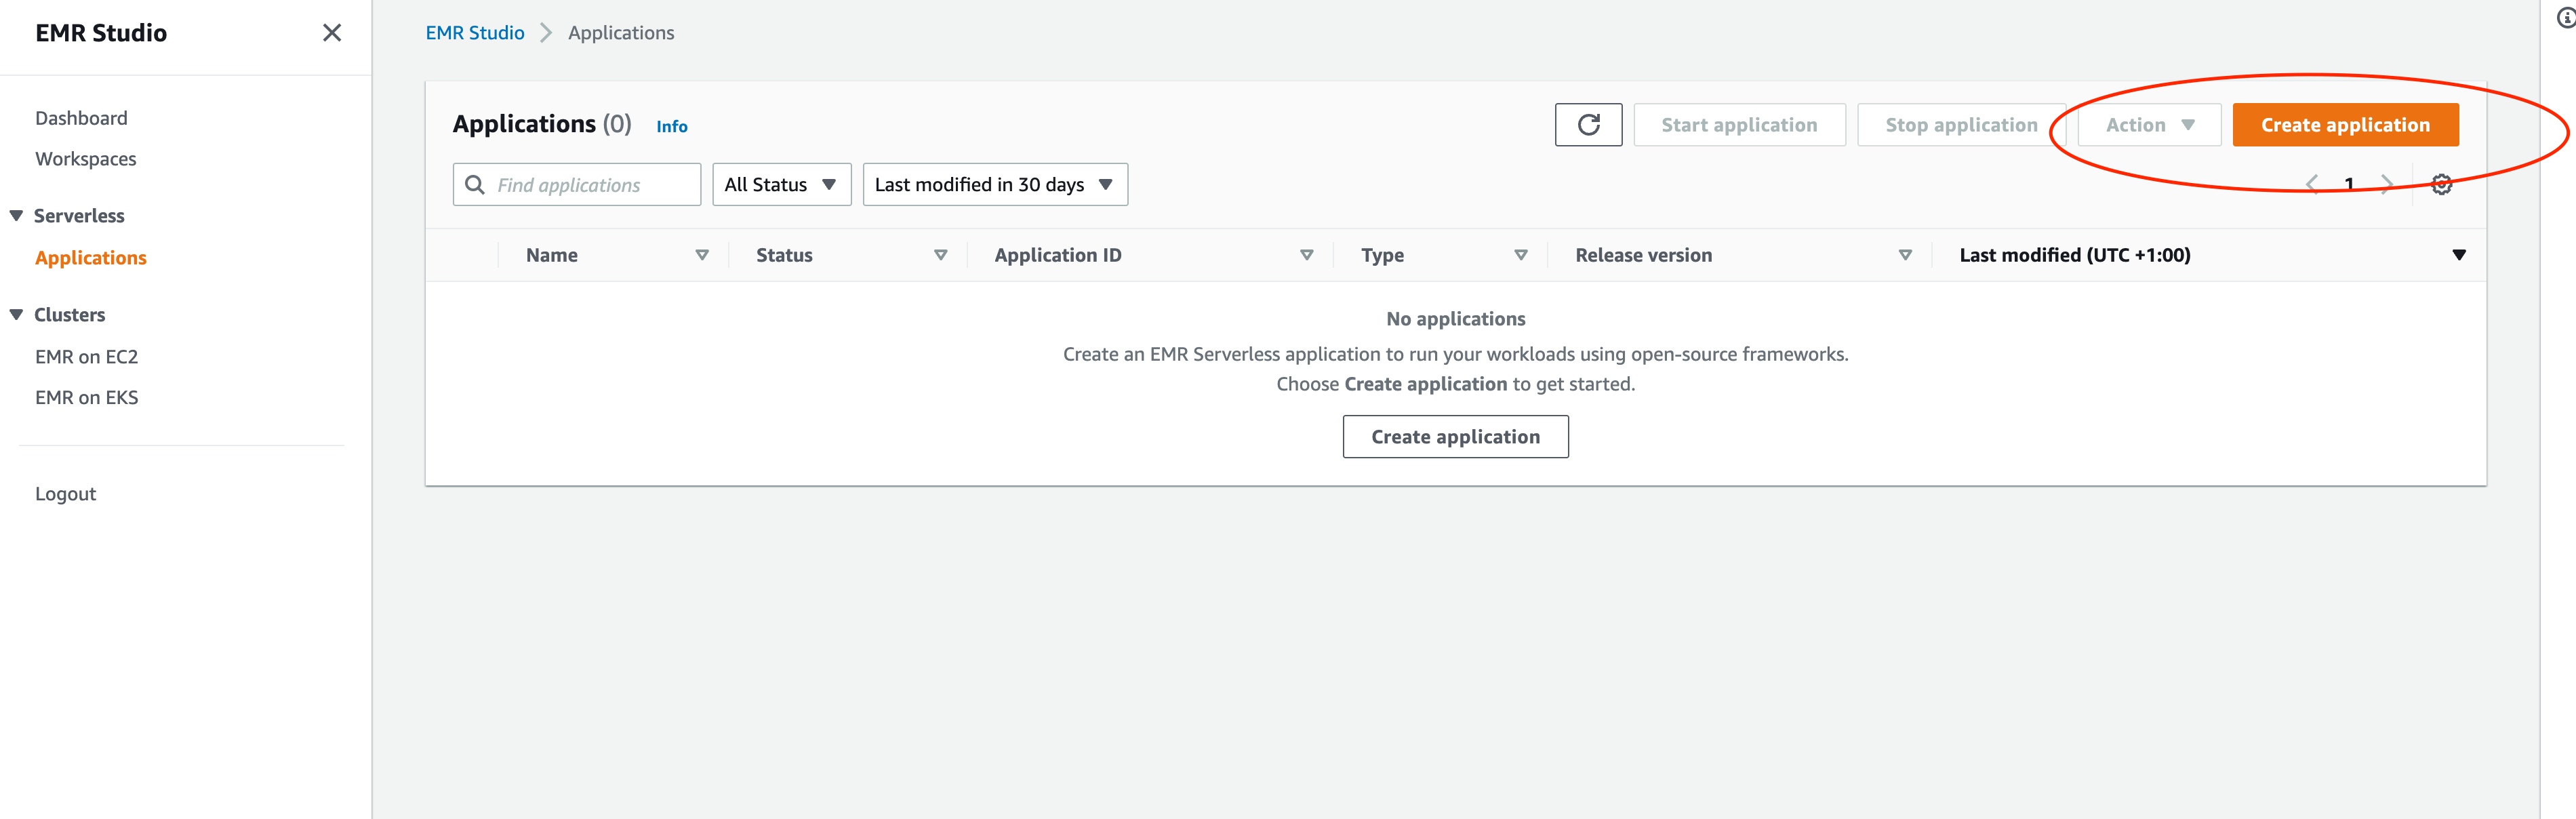Go to EMR on EC2 clusters

click(86, 357)
